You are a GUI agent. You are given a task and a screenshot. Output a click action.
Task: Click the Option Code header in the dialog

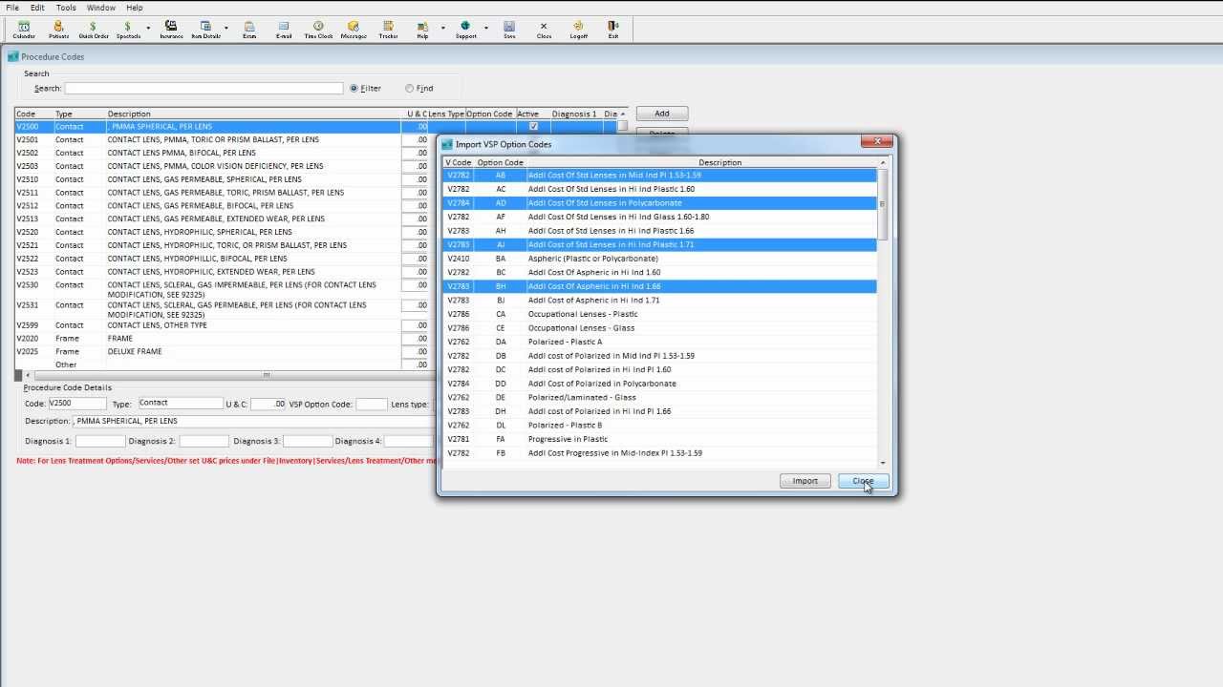pos(501,162)
